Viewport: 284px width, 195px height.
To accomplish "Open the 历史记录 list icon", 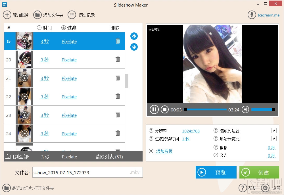I will tap(72, 15).
